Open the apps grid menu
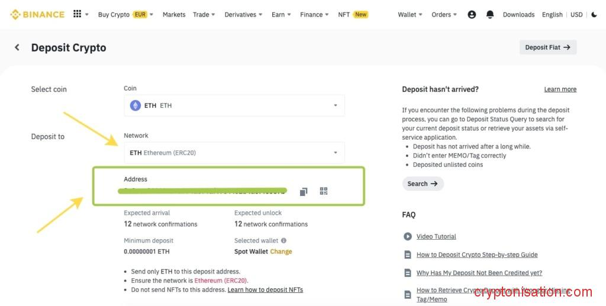Viewport: 606px width, 306px height. (x=78, y=14)
